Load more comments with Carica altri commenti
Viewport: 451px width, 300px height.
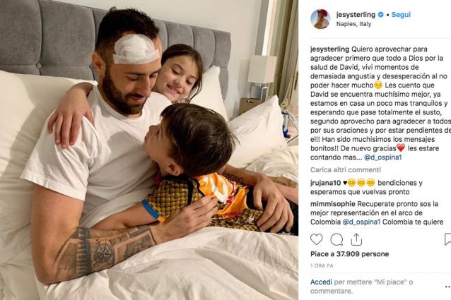click(346, 169)
